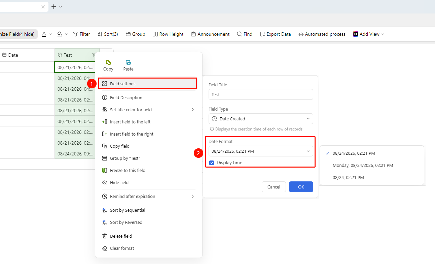Expand the Field Type dropdown
Image resolution: width=435 pixels, height=264 pixels.
click(x=261, y=119)
